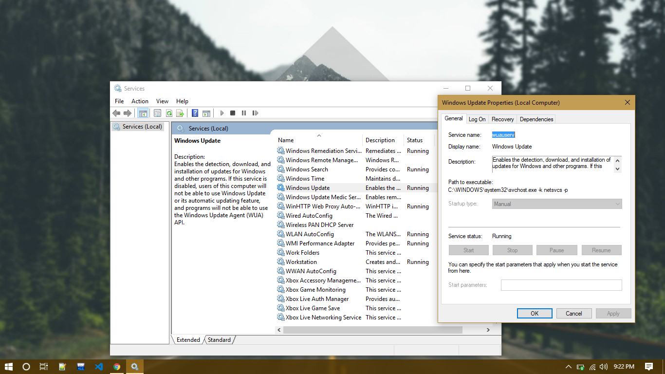Click OK in Windows Update Properties
The image size is (665, 374).
[x=535, y=314]
